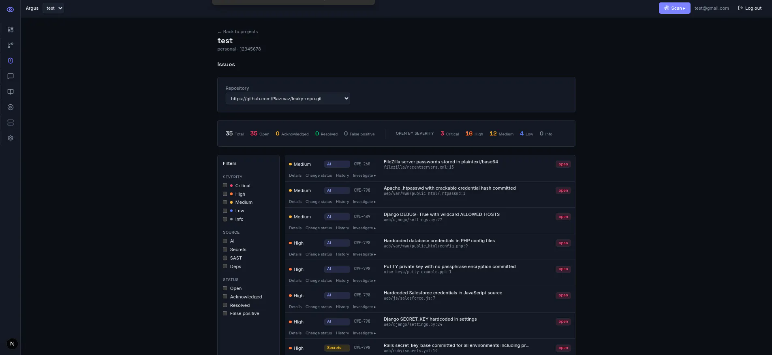Check the Info severity filter
Screen dimensions: 772x355
click(x=225, y=219)
